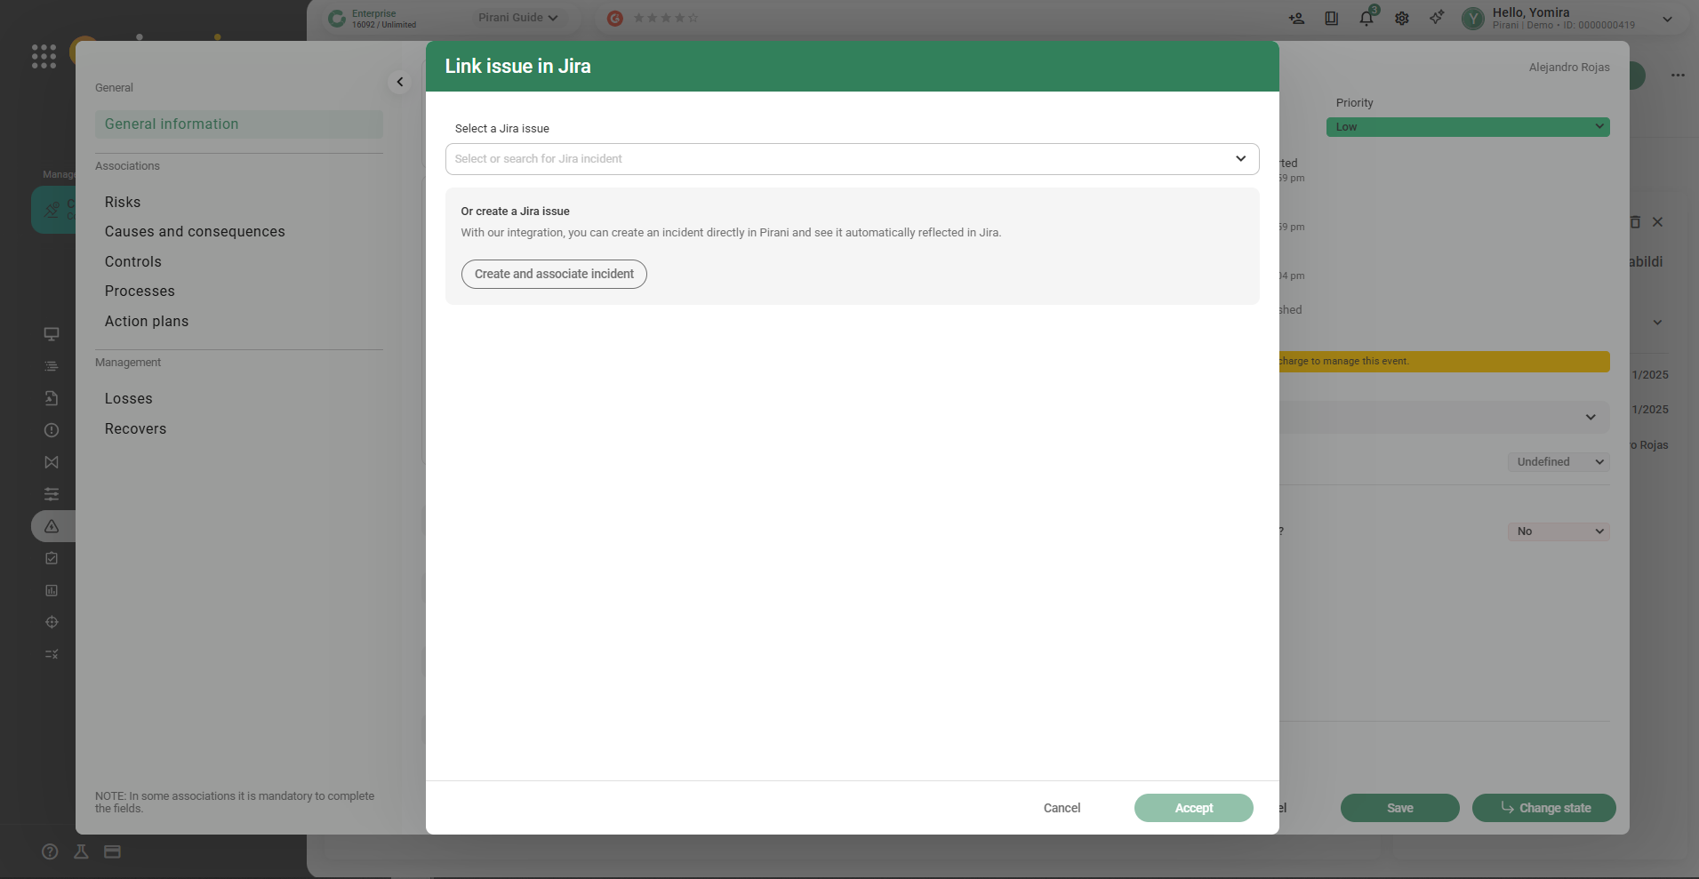Viewport: 1699px width, 879px height.
Task: Click the add user icon
Action: (x=1296, y=18)
